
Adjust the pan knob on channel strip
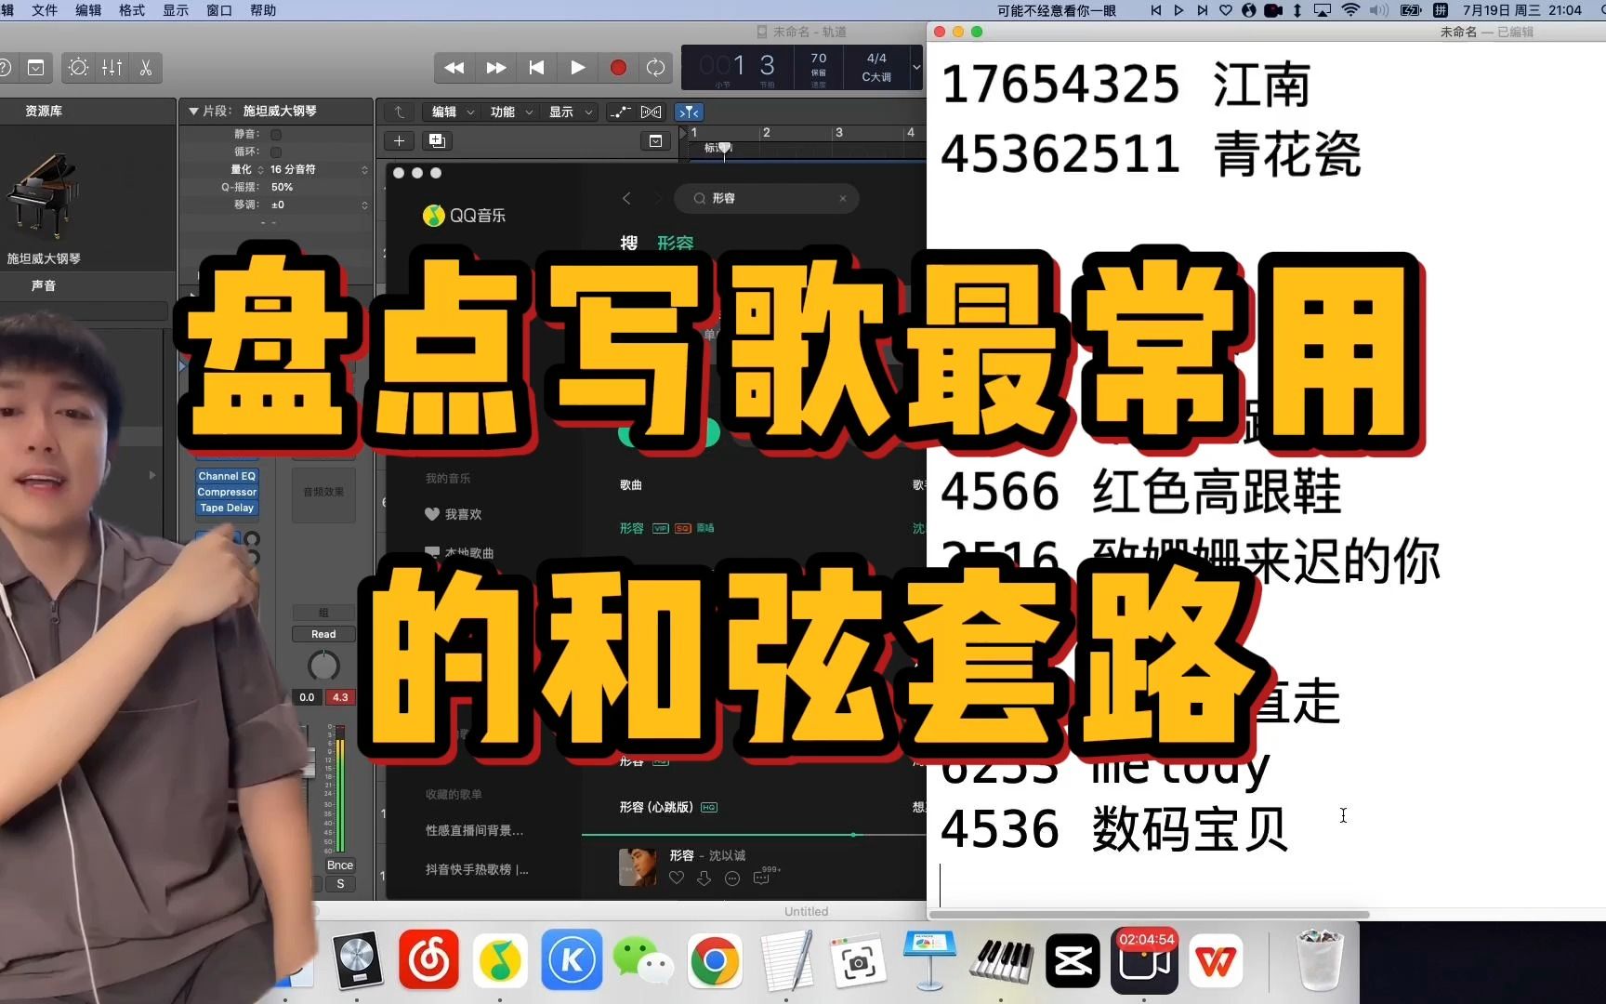[x=323, y=666]
